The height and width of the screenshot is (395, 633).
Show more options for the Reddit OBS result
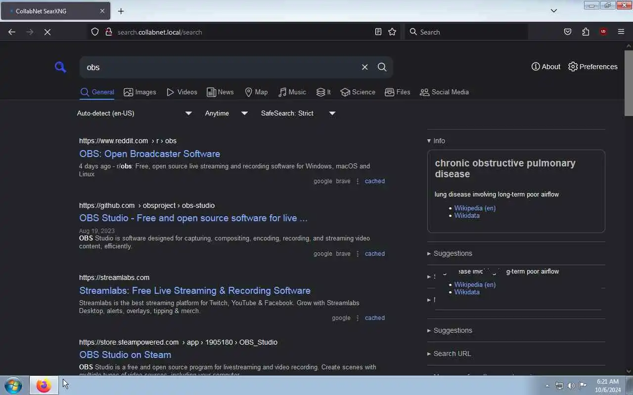pos(358,181)
